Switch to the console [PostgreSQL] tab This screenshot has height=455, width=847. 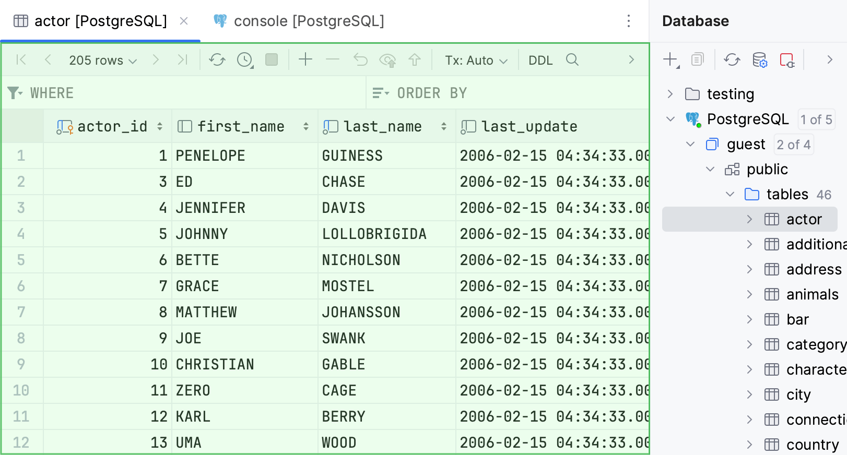coord(298,21)
